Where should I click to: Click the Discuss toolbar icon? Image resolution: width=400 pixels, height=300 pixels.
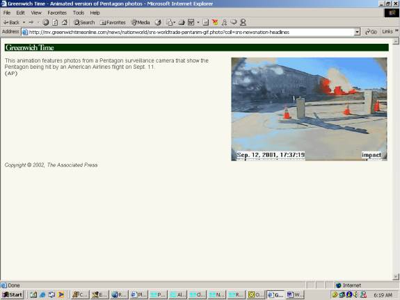point(206,22)
